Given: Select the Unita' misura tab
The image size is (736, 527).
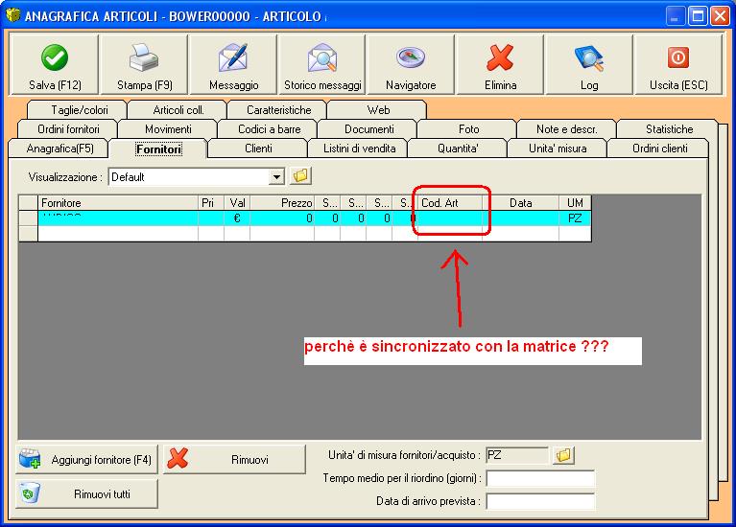Looking at the screenshot, I should click(558, 149).
